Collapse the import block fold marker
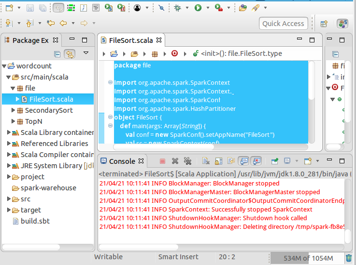The image size is (356, 265). pos(110,82)
